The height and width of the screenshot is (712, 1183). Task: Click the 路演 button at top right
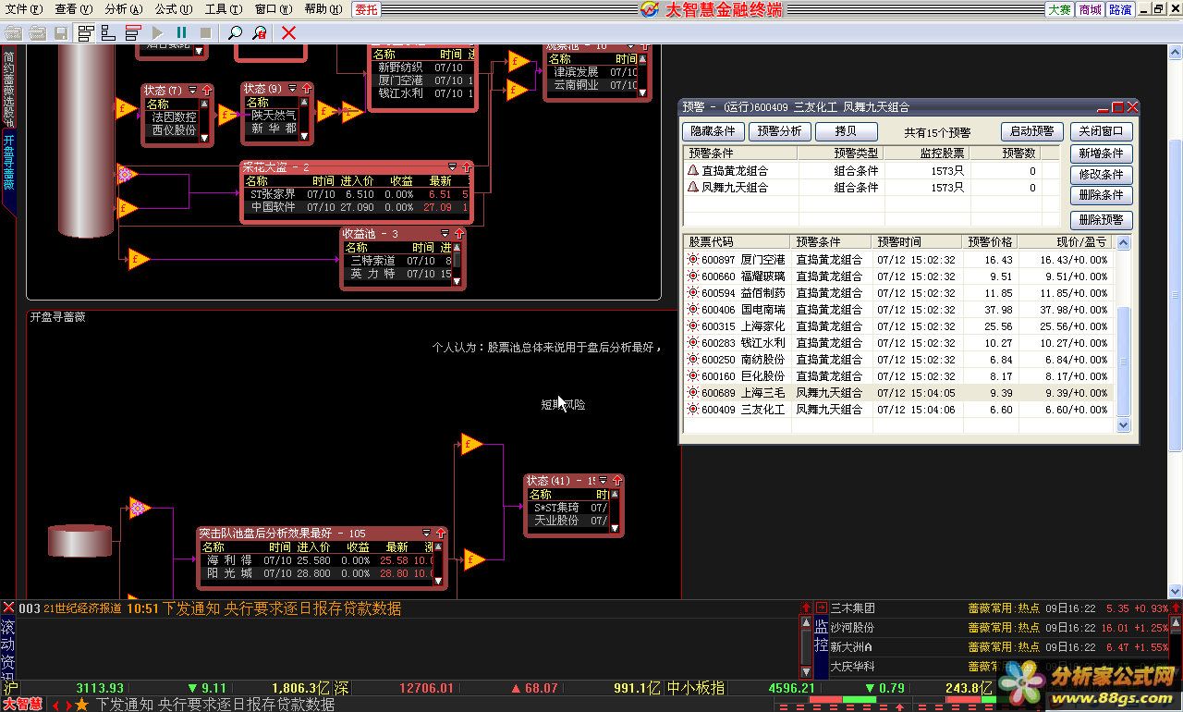tap(1120, 9)
